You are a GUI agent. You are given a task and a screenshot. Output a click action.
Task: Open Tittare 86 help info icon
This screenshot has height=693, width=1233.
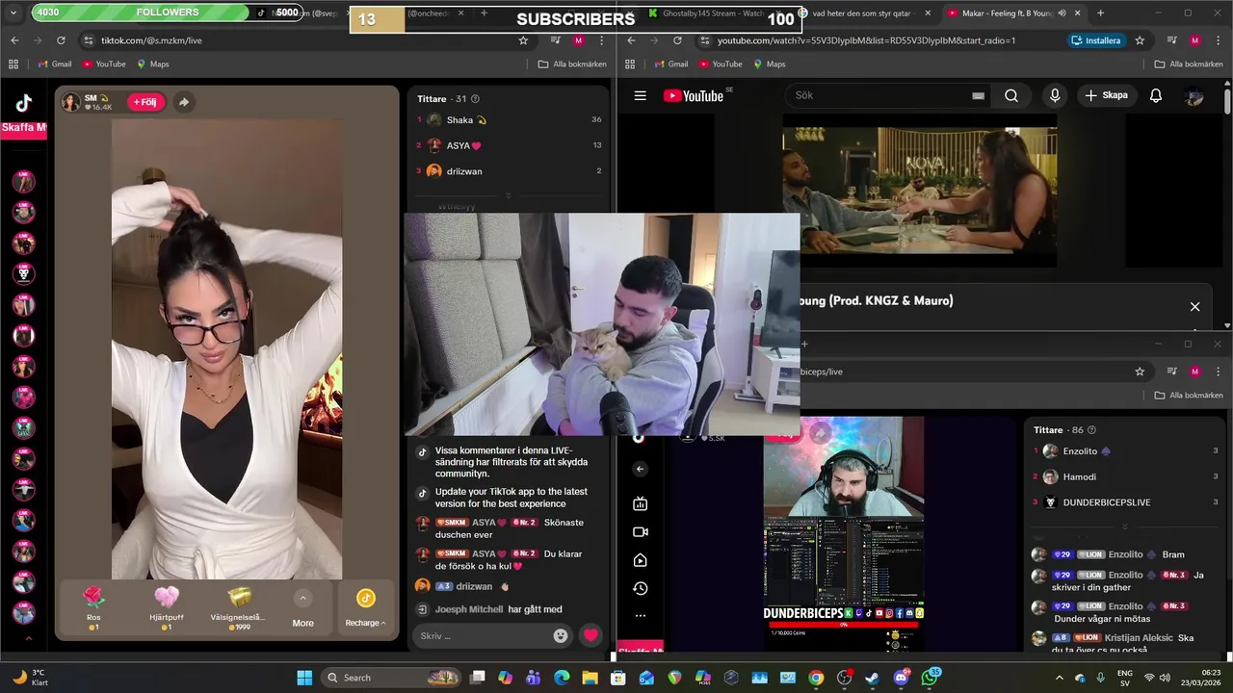[1091, 430]
